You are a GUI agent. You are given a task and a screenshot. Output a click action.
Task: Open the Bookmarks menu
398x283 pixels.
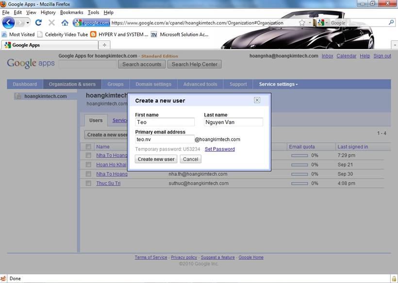71,13
